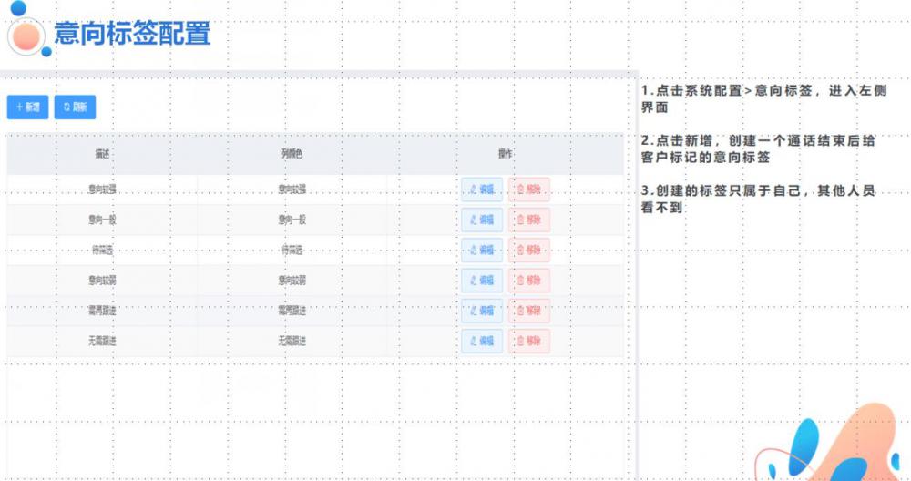Viewport: 911px width, 481px height.
Task: Remove the 意向较弱 tag row
Action: [529, 281]
